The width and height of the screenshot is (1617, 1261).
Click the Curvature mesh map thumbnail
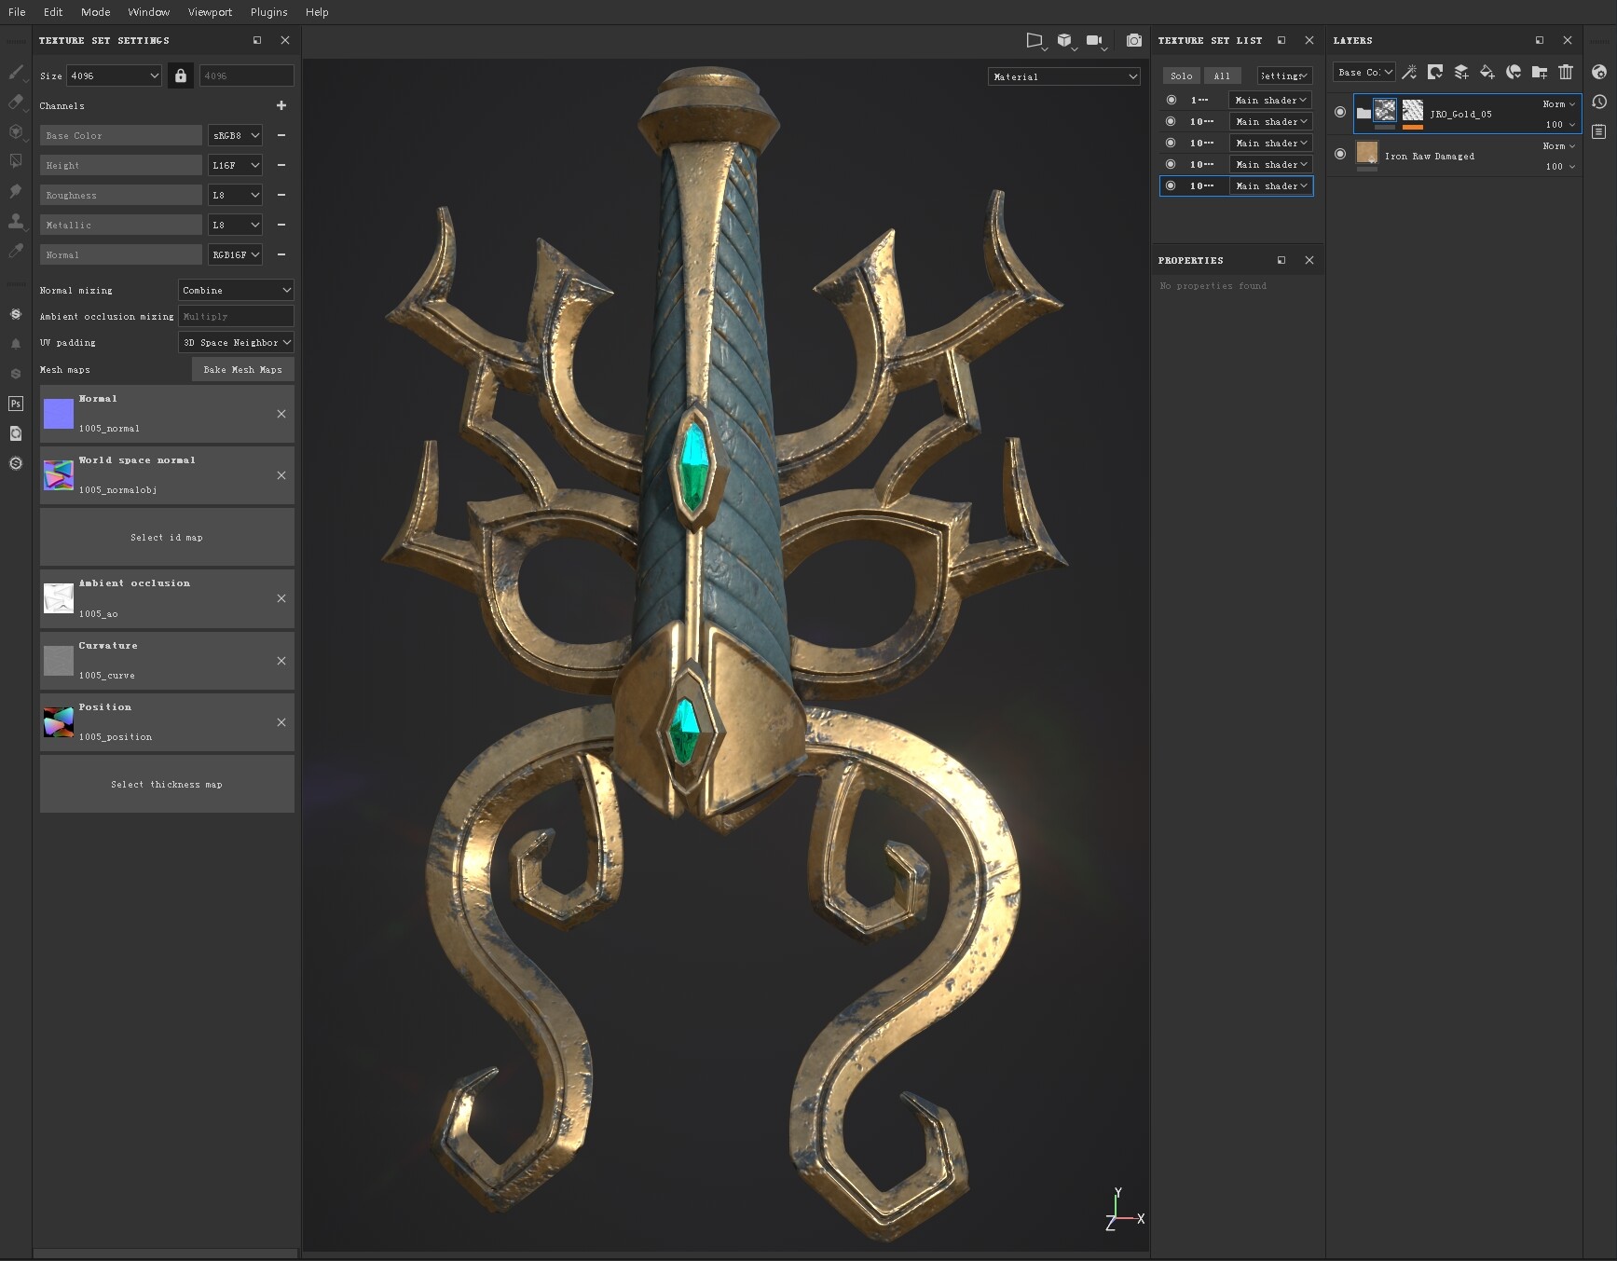[x=59, y=660]
